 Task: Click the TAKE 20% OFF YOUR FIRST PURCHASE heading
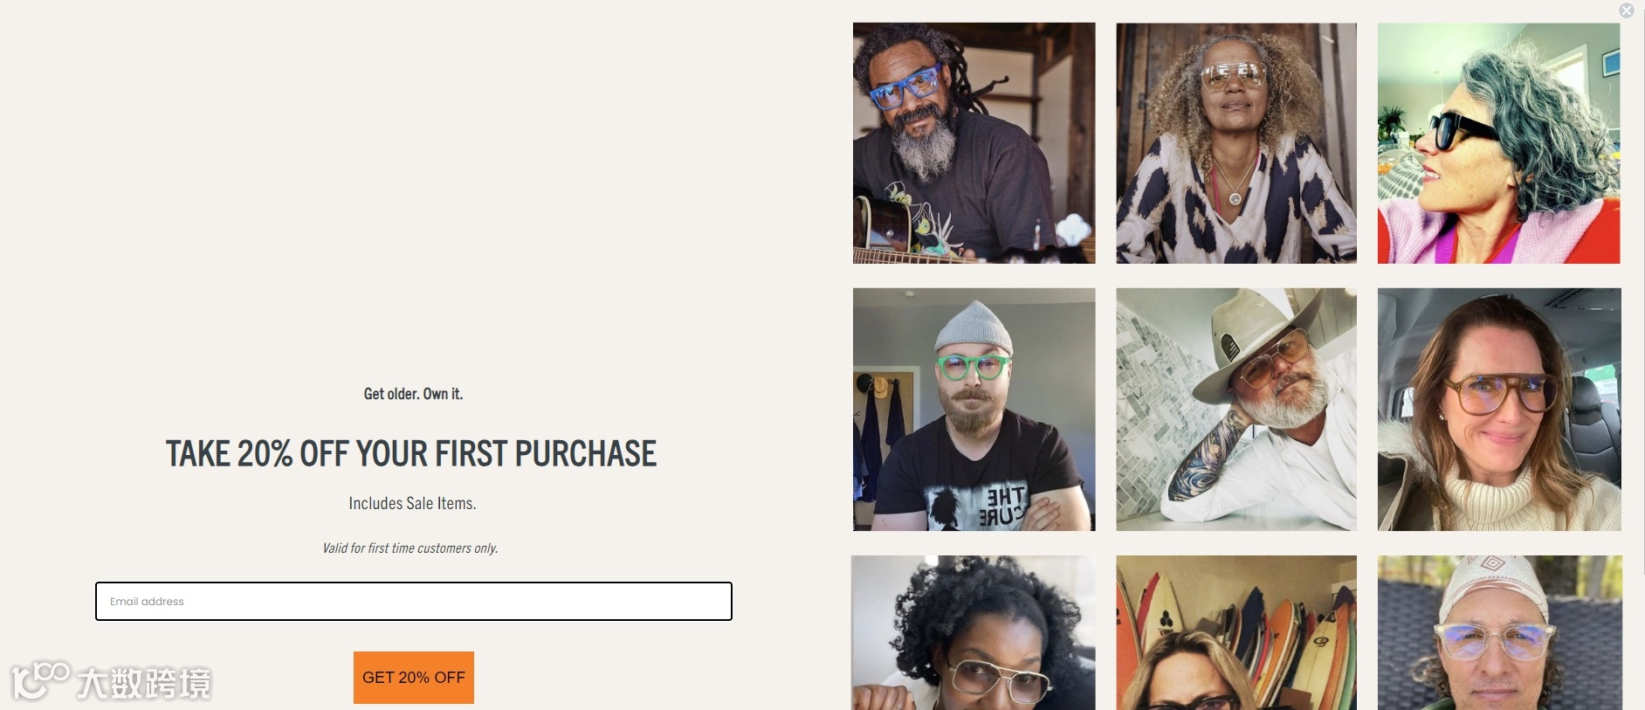(x=411, y=453)
